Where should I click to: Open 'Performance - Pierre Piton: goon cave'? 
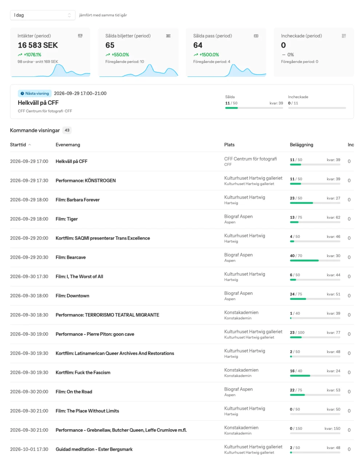[x=95, y=334]
